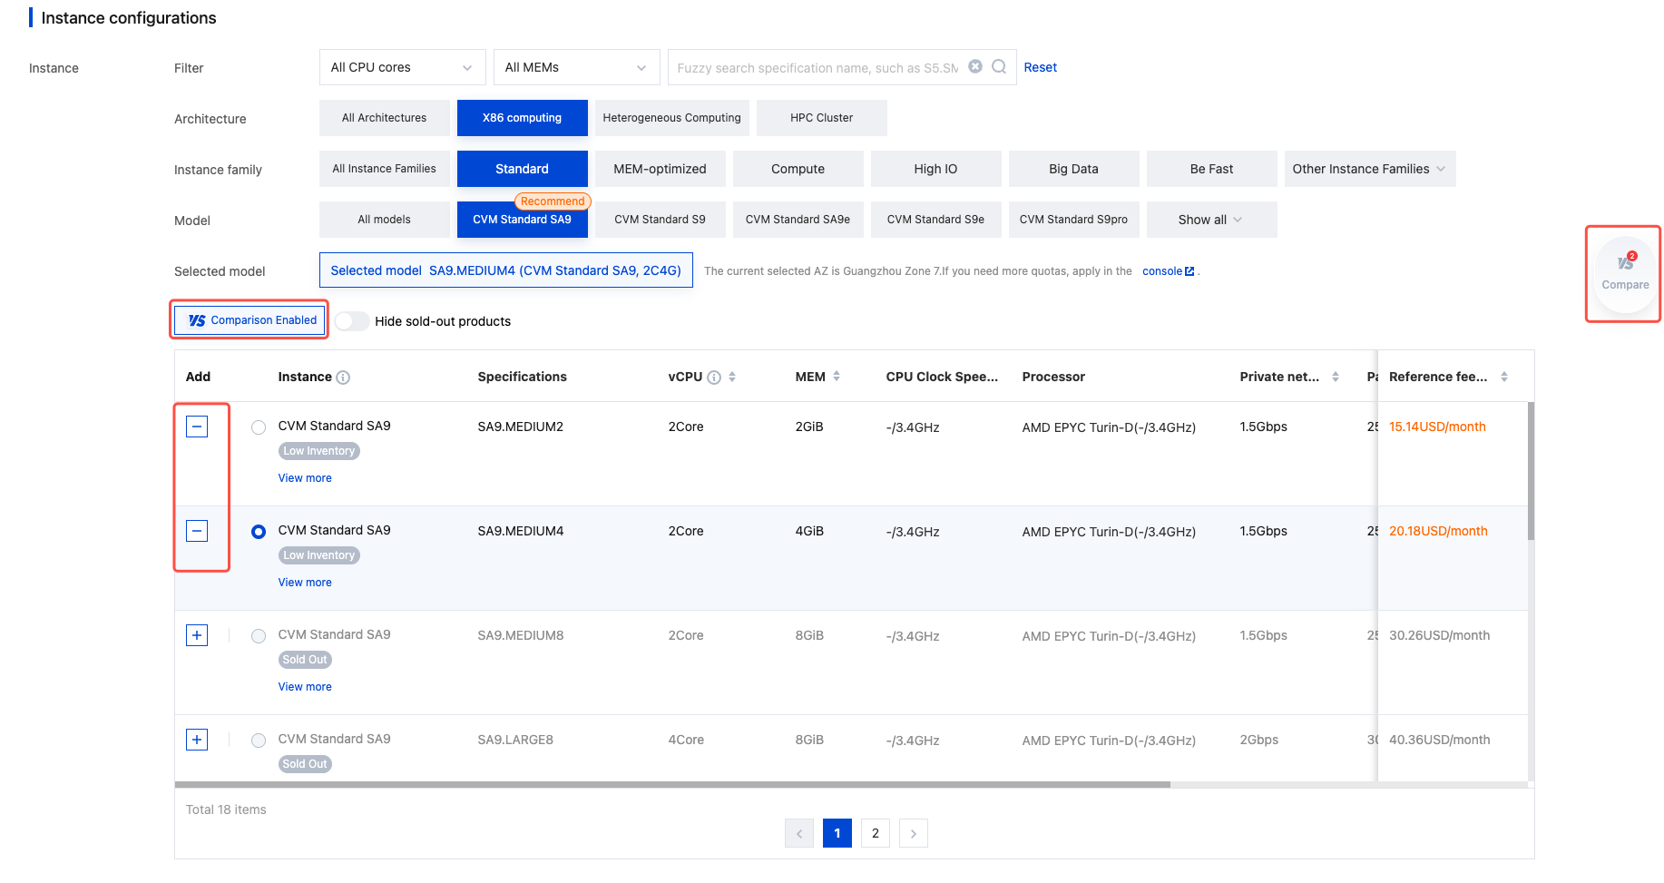Screen dimensions: 1664x883
Task: Remove SA9.MEDIUM2 from comparison with minus icon
Action: [x=197, y=427]
